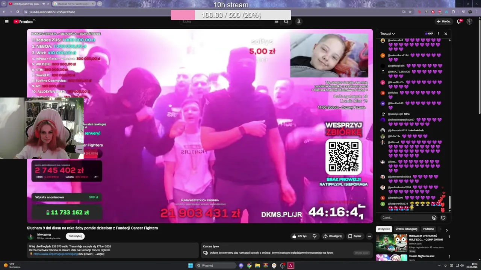Open the QSMP EWRON video thumbnail
The image size is (481, 270).
pyautogui.click(x=391, y=243)
